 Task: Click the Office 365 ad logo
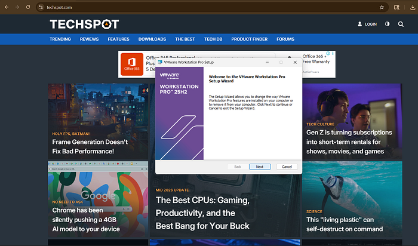132,64
